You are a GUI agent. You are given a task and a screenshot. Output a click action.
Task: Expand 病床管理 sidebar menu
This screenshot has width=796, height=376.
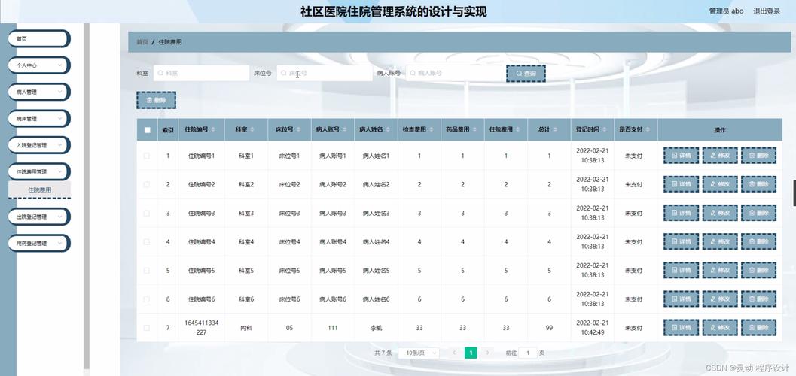click(x=39, y=119)
